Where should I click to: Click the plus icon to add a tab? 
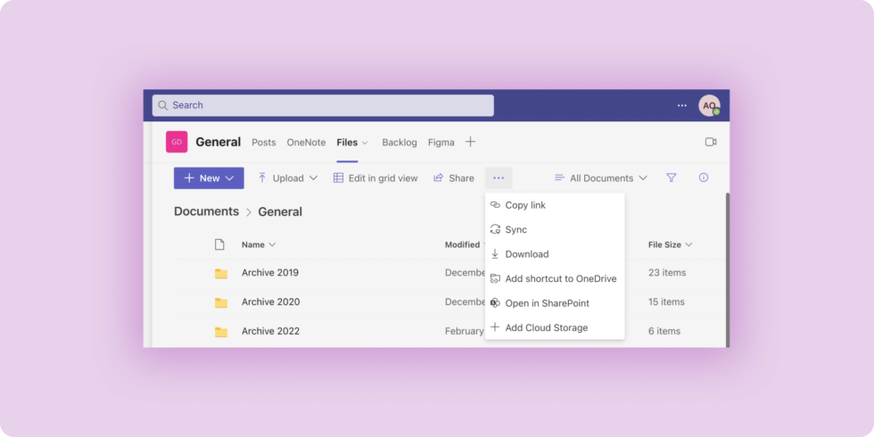point(471,142)
